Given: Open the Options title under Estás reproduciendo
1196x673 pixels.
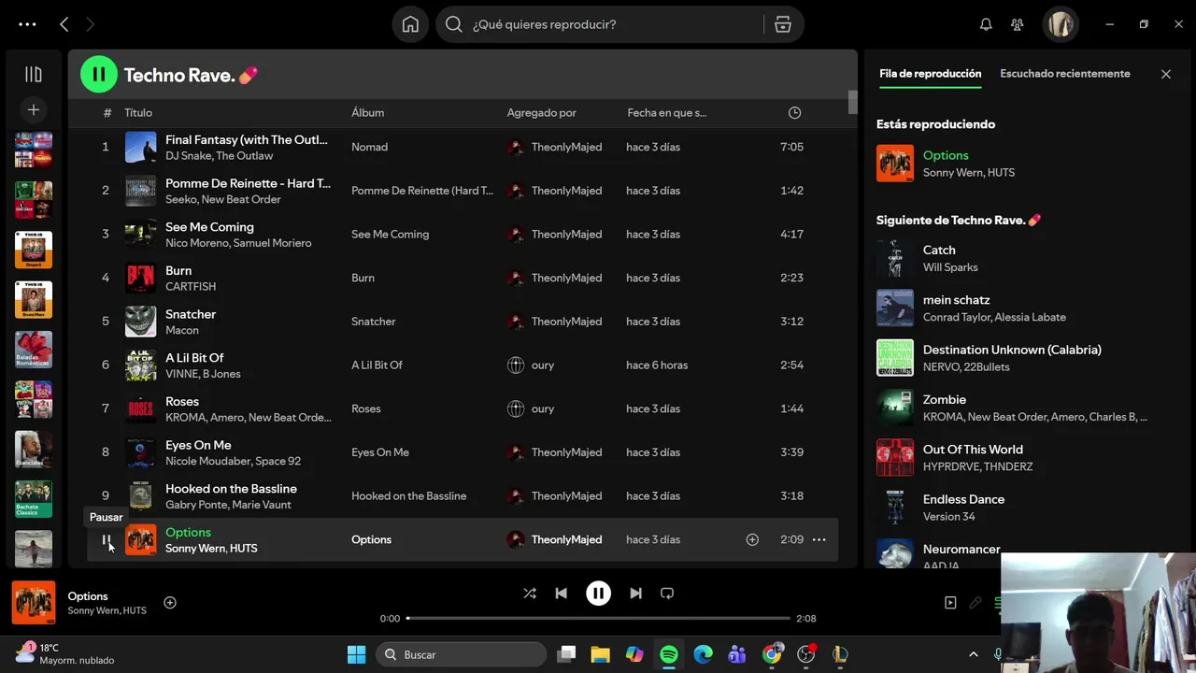Looking at the screenshot, I should (x=946, y=155).
